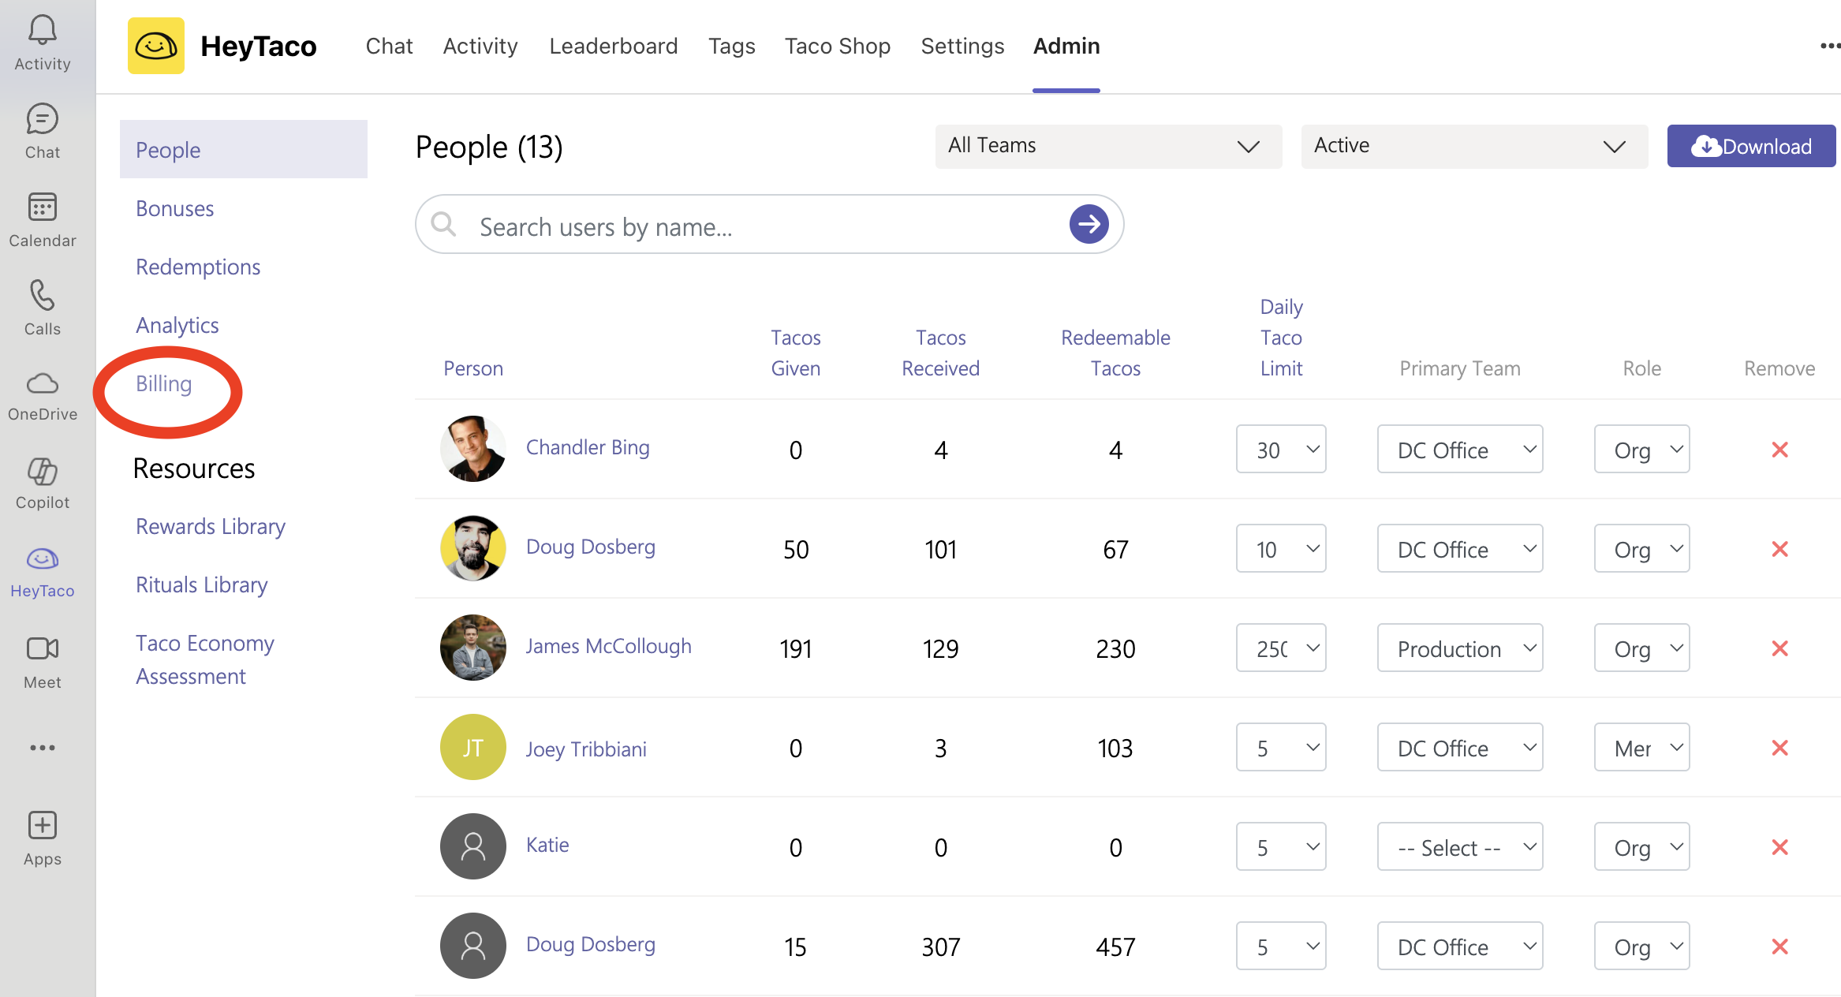Open James McCollough's profile link

pos(609,646)
